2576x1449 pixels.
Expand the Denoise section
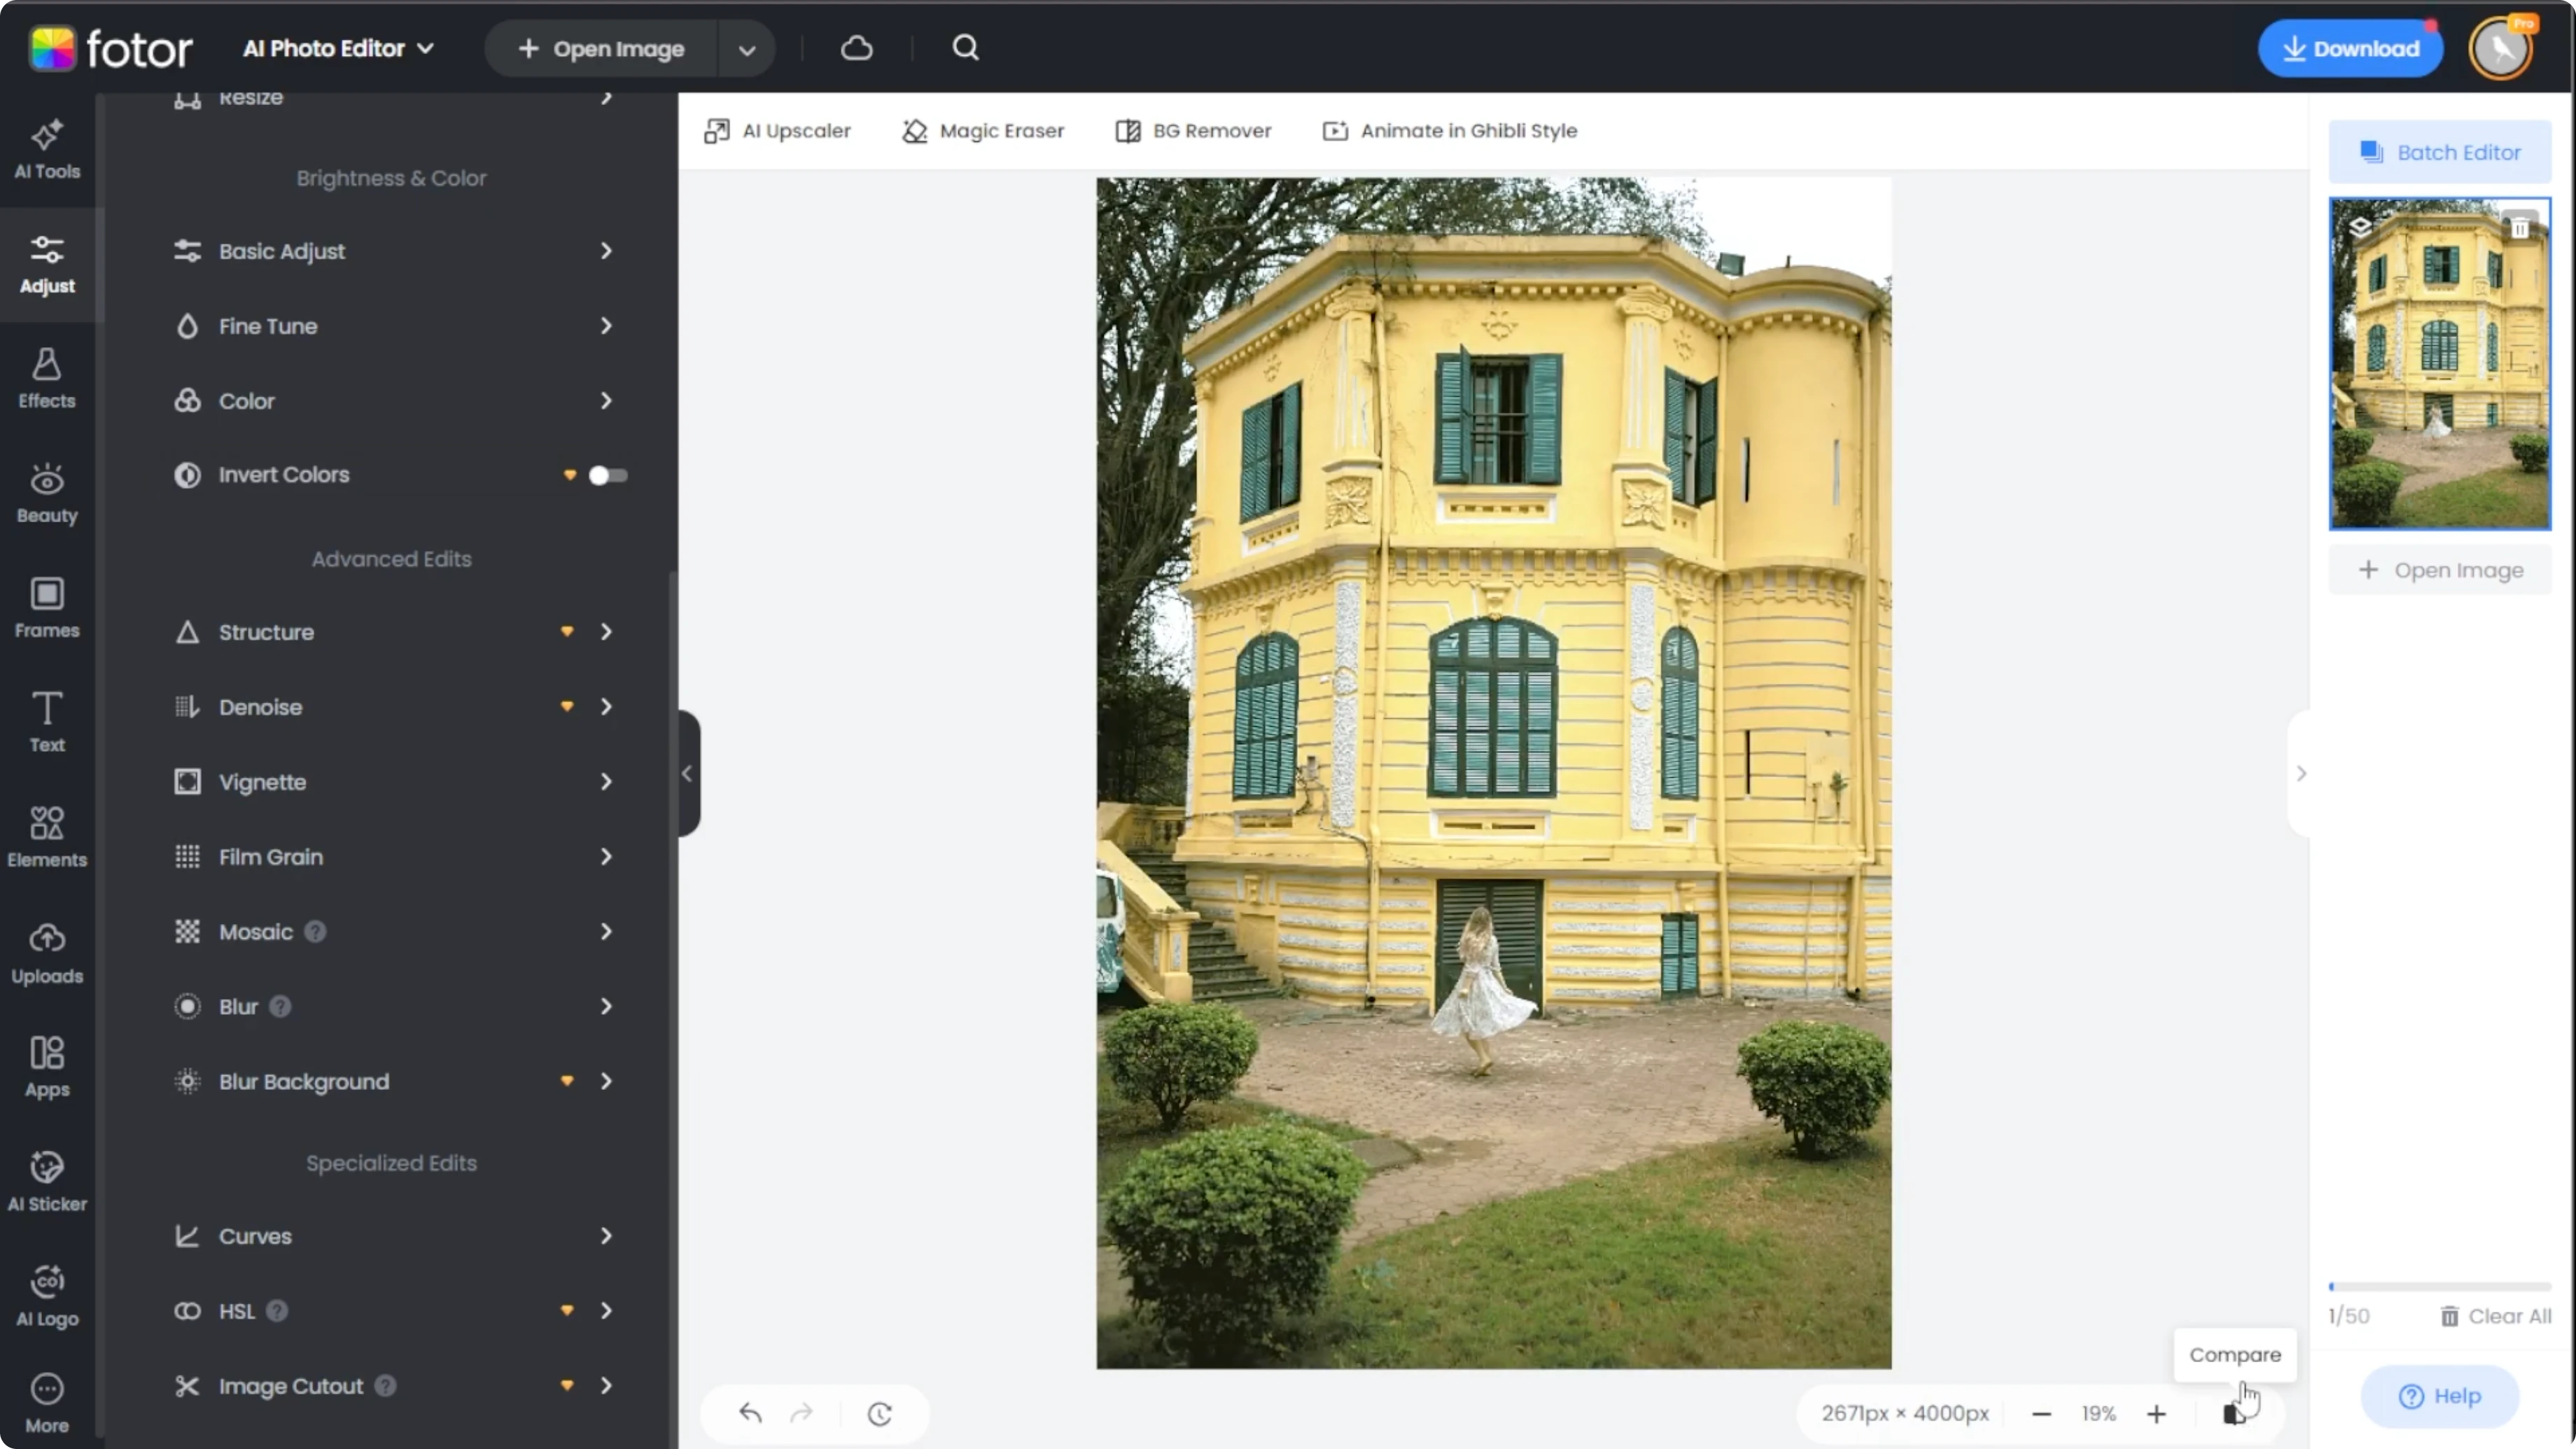[392, 707]
